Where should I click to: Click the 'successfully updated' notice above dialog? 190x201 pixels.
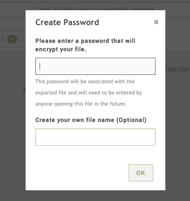(x=95, y=9)
